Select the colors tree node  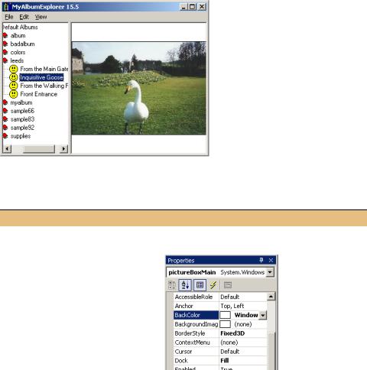(x=18, y=52)
